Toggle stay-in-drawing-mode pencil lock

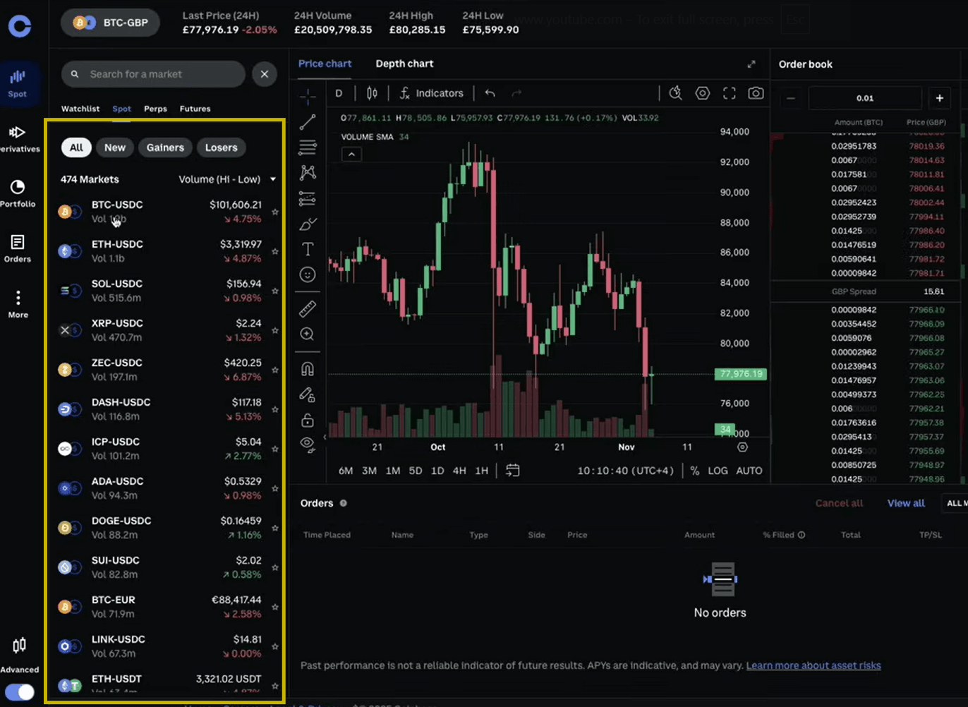coord(308,394)
